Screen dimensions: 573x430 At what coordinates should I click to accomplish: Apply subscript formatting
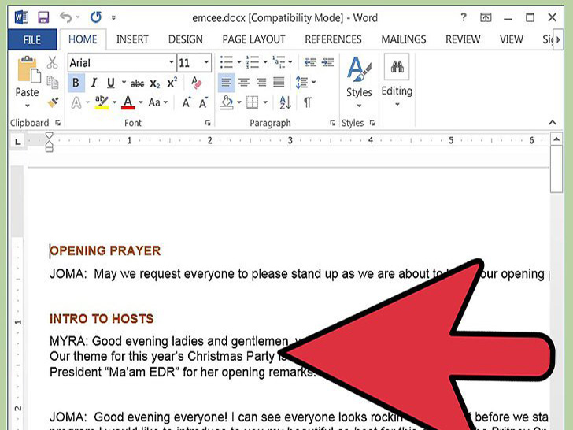click(x=154, y=83)
